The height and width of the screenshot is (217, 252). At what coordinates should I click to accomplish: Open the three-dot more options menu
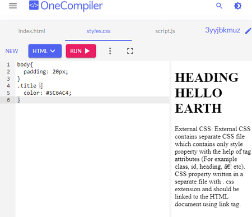point(110,51)
